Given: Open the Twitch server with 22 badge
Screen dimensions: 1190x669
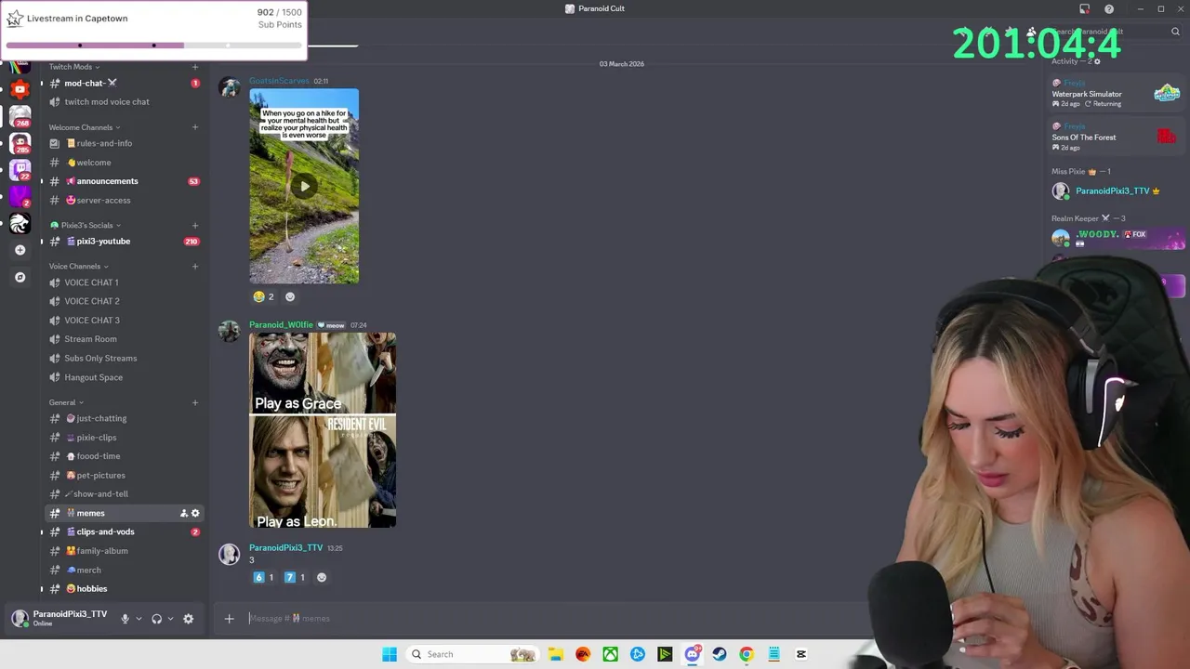Looking at the screenshot, I should [x=20, y=170].
